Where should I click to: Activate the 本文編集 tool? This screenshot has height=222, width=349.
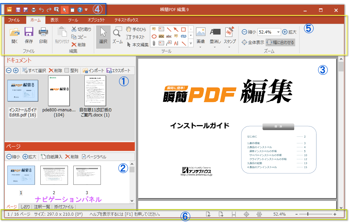click(138, 45)
